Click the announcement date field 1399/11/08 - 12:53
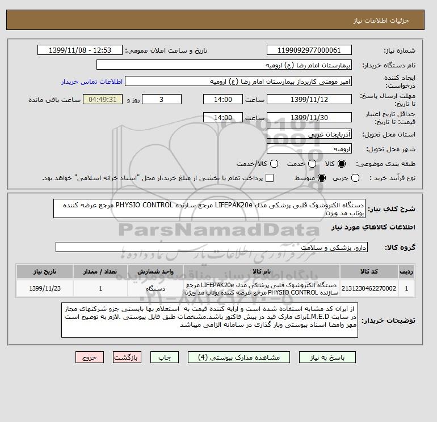 80,50
